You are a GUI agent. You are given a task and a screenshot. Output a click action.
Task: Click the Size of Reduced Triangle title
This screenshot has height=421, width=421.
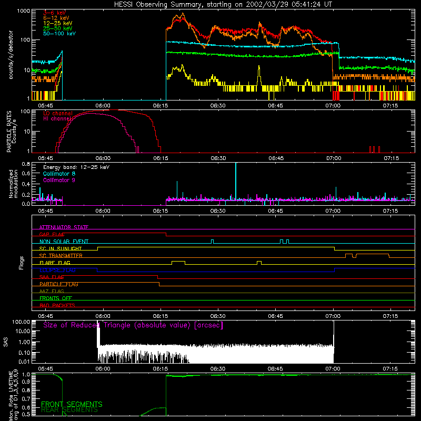tap(133, 325)
